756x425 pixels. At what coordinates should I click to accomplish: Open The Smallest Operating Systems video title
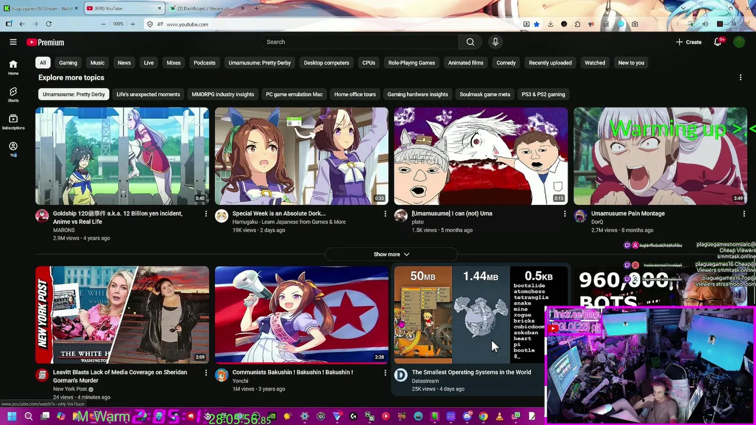tap(471, 372)
